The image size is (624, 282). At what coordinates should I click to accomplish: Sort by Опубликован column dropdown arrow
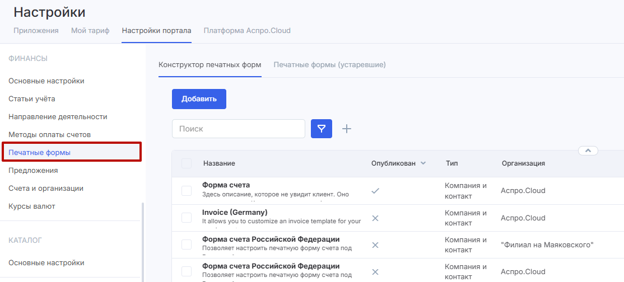click(423, 163)
